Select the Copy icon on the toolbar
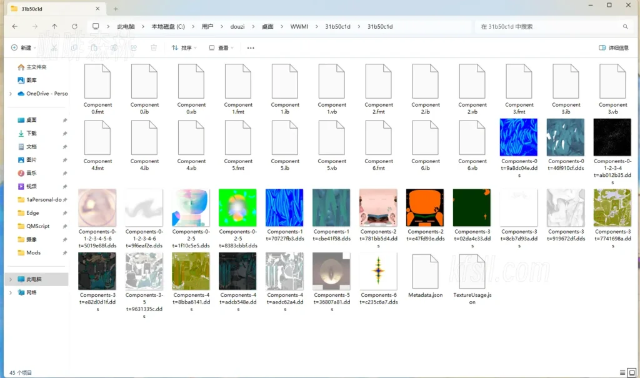 (x=74, y=47)
